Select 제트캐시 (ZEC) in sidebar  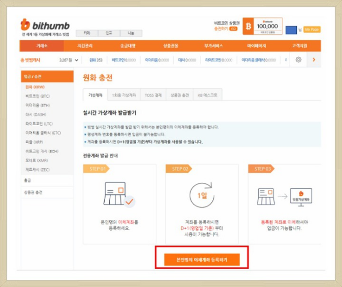[37, 170]
